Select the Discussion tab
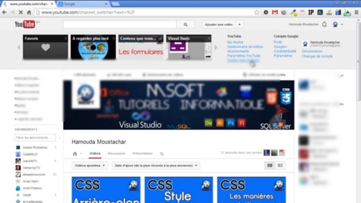 pos(116,153)
